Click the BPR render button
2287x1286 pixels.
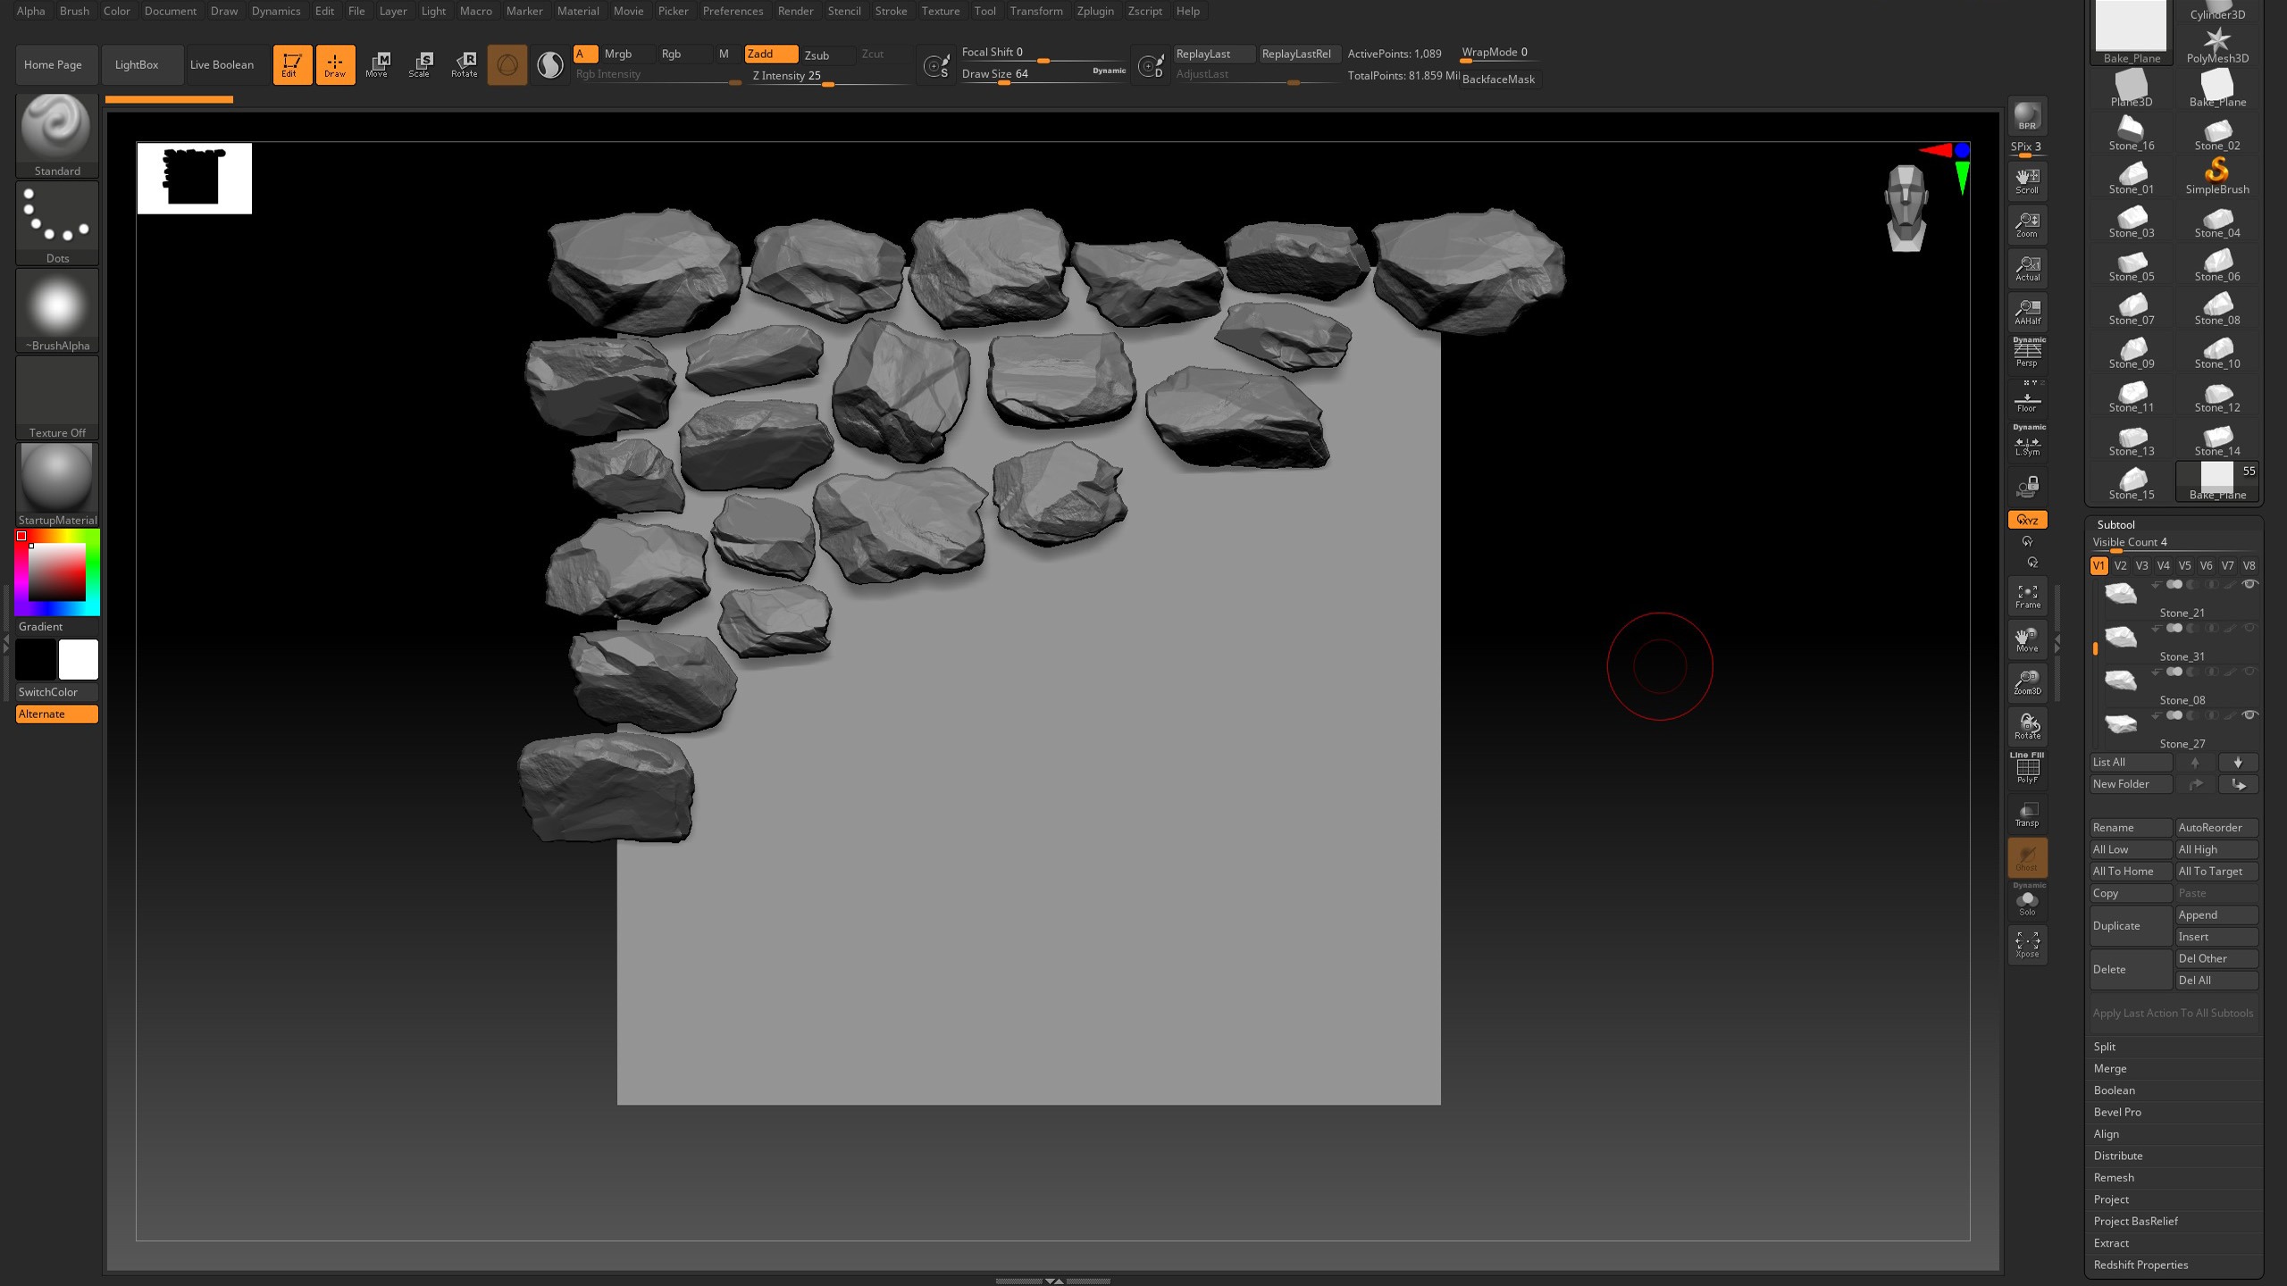[2027, 116]
